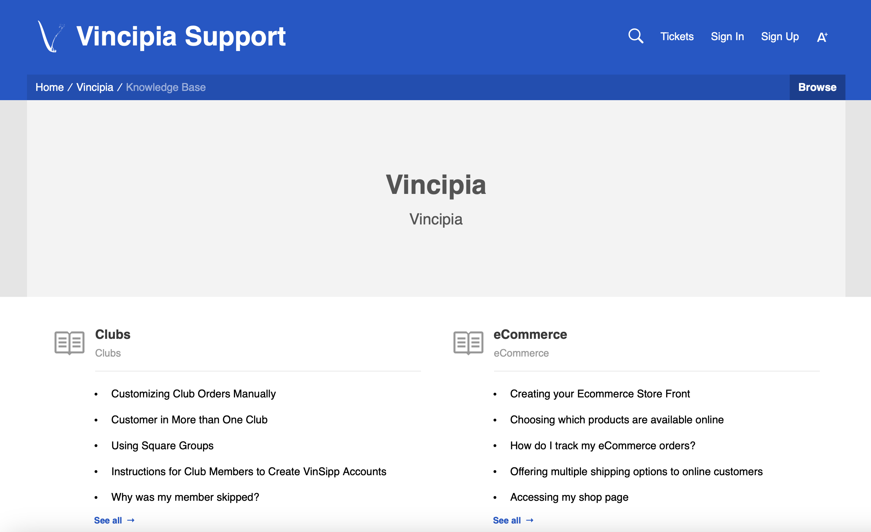Open Using Square Groups article
Viewport: 871px width, 532px height.
coord(163,446)
